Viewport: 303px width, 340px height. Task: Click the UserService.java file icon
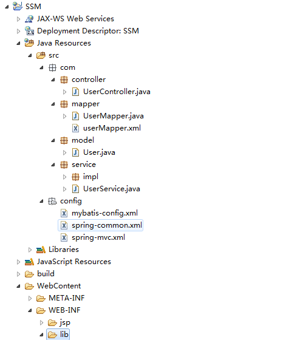75,189
